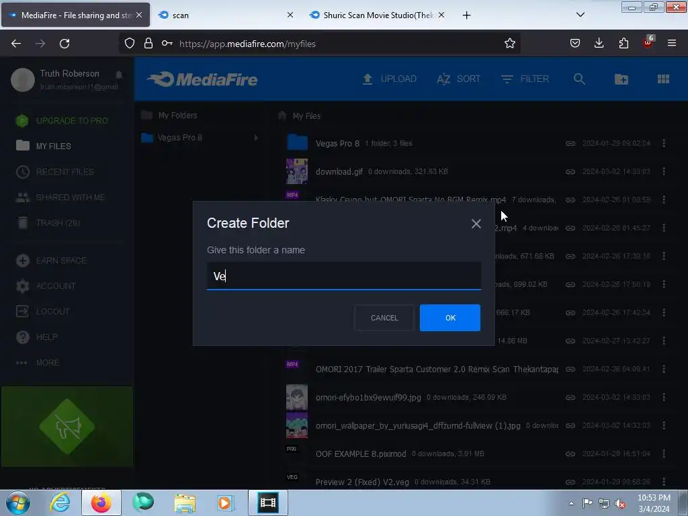The image size is (688, 516).
Task: Open My Files in sidebar
Action: pyautogui.click(x=44, y=146)
